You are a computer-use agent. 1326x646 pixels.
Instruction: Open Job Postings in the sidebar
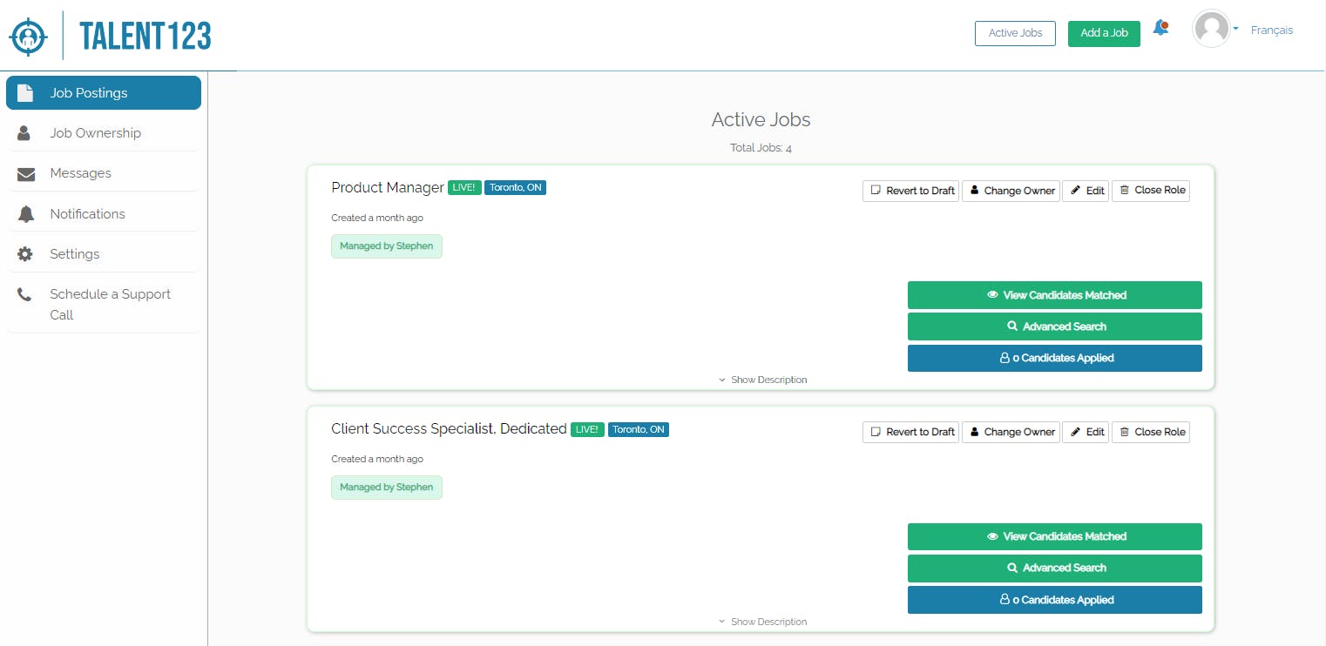(104, 93)
